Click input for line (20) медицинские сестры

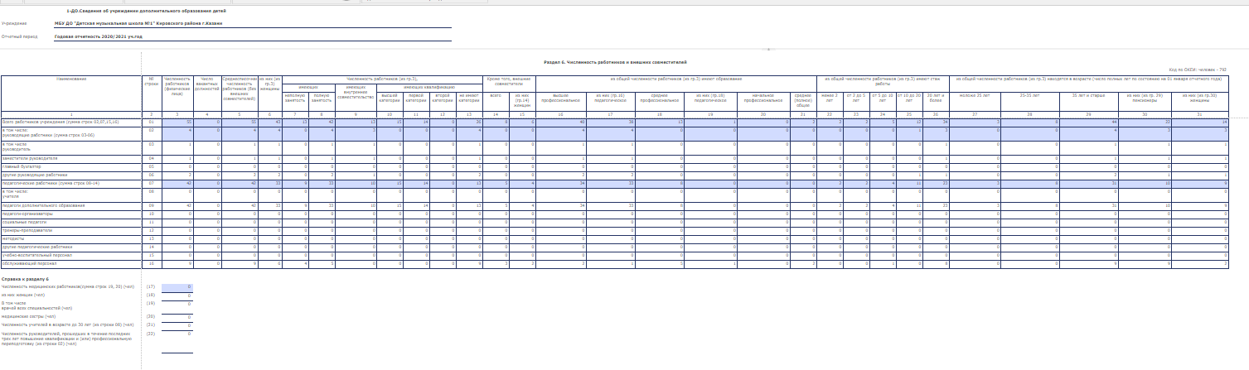tap(177, 316)
